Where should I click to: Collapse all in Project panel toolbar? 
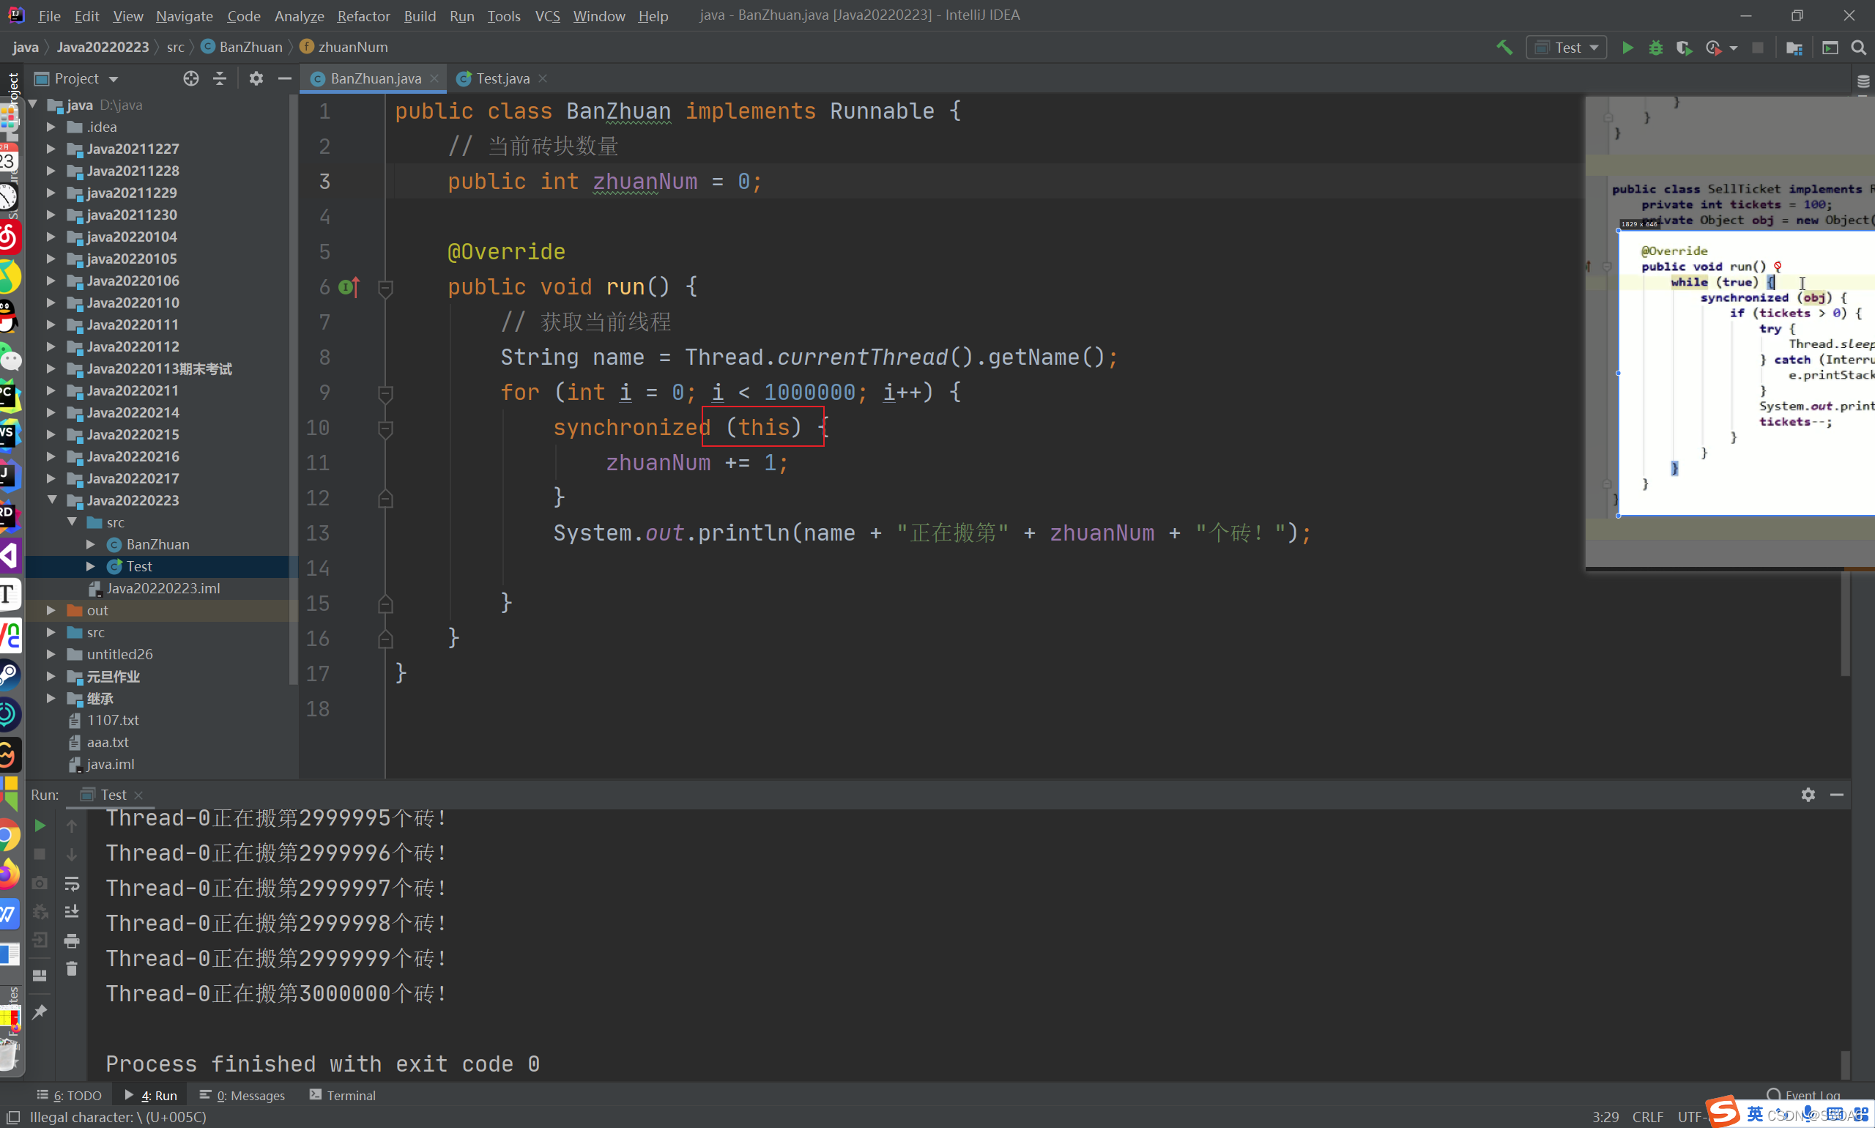pyautogui.click(x=220, y=78)
